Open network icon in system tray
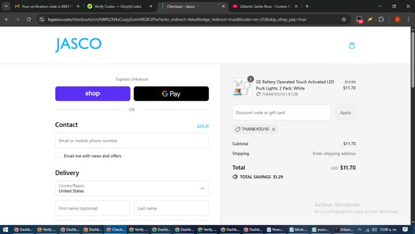This screenshot has width=415, height=234. (x=367, y=229)
